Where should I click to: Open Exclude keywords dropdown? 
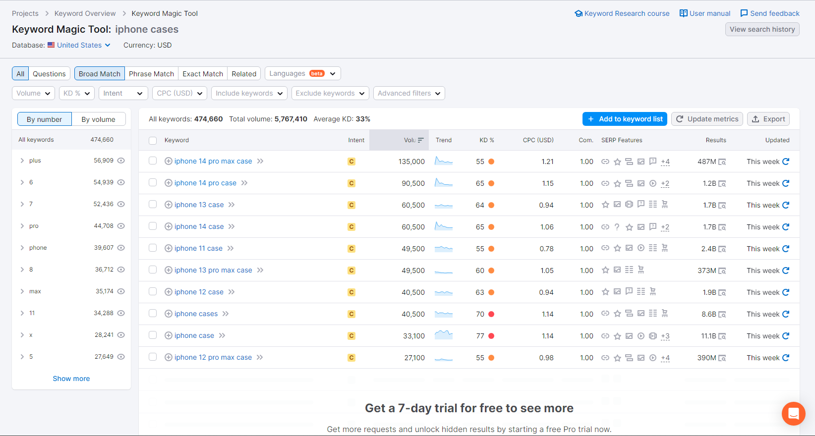(x=330, y=93)
